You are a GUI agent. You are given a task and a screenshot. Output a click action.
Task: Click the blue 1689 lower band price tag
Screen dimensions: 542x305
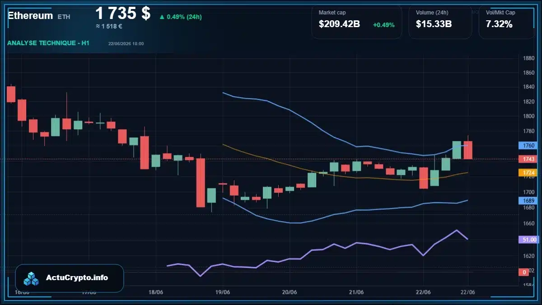pyautogui.click(x=529, y=201)
